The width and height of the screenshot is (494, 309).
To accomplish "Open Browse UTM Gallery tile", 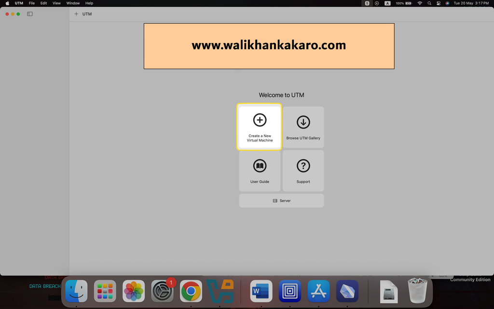I will [x=303, y=127].
